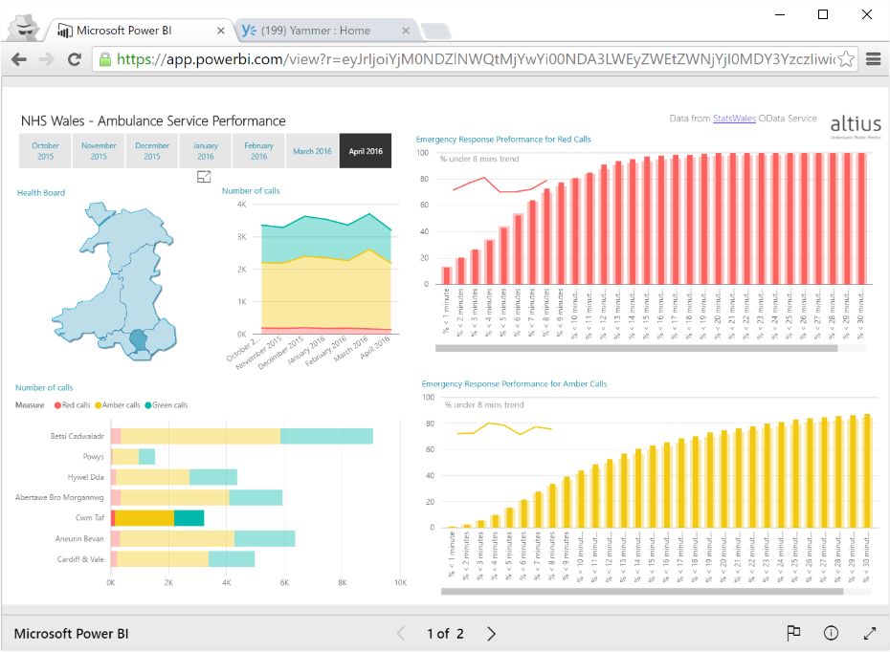
Task: Close the Yammer Home tab
Action: pos(405,31)
